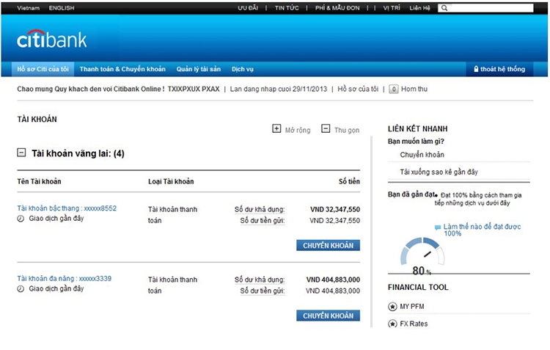View Giao dịch gần đây for bậc thang account
Viewport: 550px width, 350px height.
[x=56, y=219]
